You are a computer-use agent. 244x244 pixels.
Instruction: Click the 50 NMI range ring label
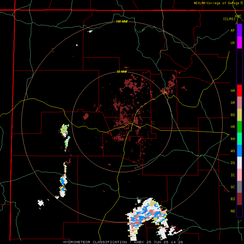coord(122,72)
